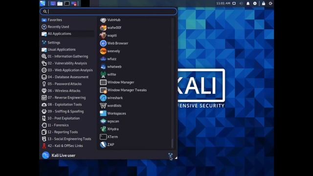Launch the wifite wireless tool
This screenshot has height=176, width=313.
[x=135, y=74]
